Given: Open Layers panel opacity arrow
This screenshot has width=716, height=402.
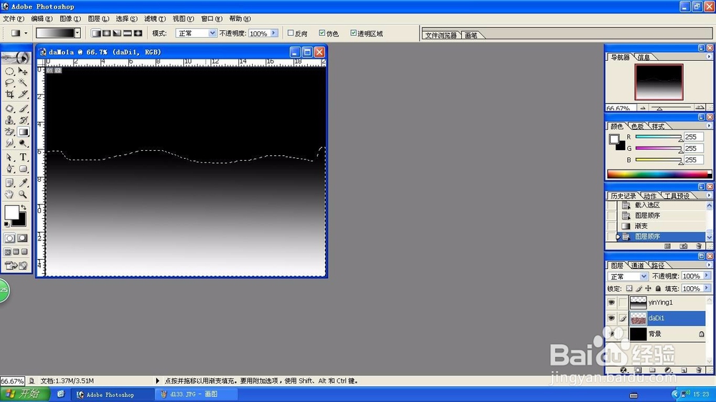Looking at the screenshot, I should pyautogui.click(x=707, y=276).
